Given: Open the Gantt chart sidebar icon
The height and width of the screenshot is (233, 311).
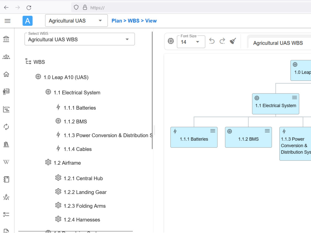Looking at the screenshot, I should (6, 109).
